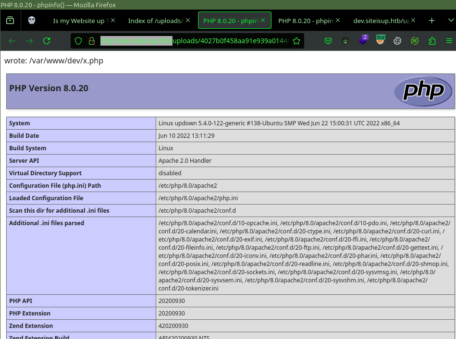
Task: Click the 'Additional .ini files parsed' label
Action: coord(47,223)
